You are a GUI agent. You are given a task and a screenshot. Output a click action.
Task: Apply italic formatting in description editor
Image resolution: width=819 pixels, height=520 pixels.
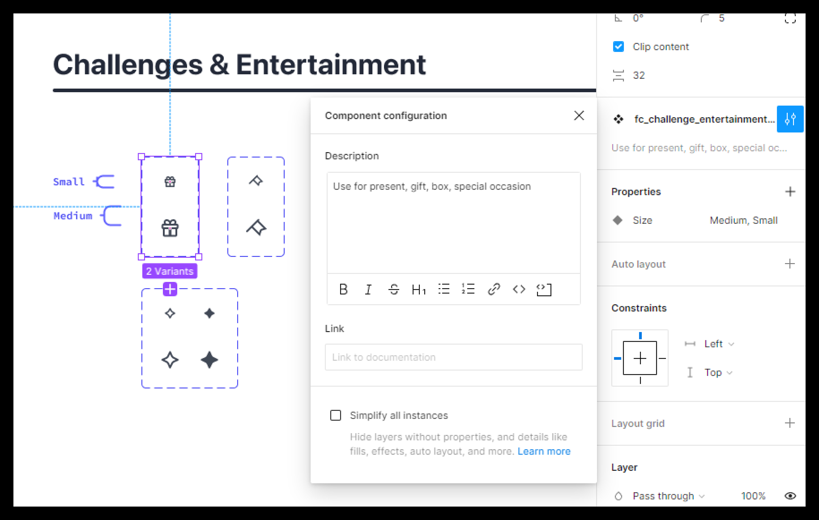368,290
